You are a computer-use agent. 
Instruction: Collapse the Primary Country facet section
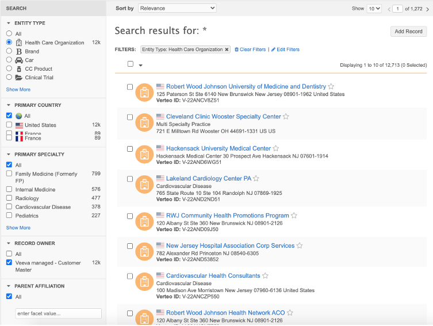(9, 105)
